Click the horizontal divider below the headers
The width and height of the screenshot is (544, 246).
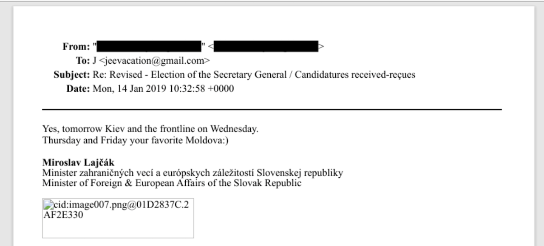[272, 109]
